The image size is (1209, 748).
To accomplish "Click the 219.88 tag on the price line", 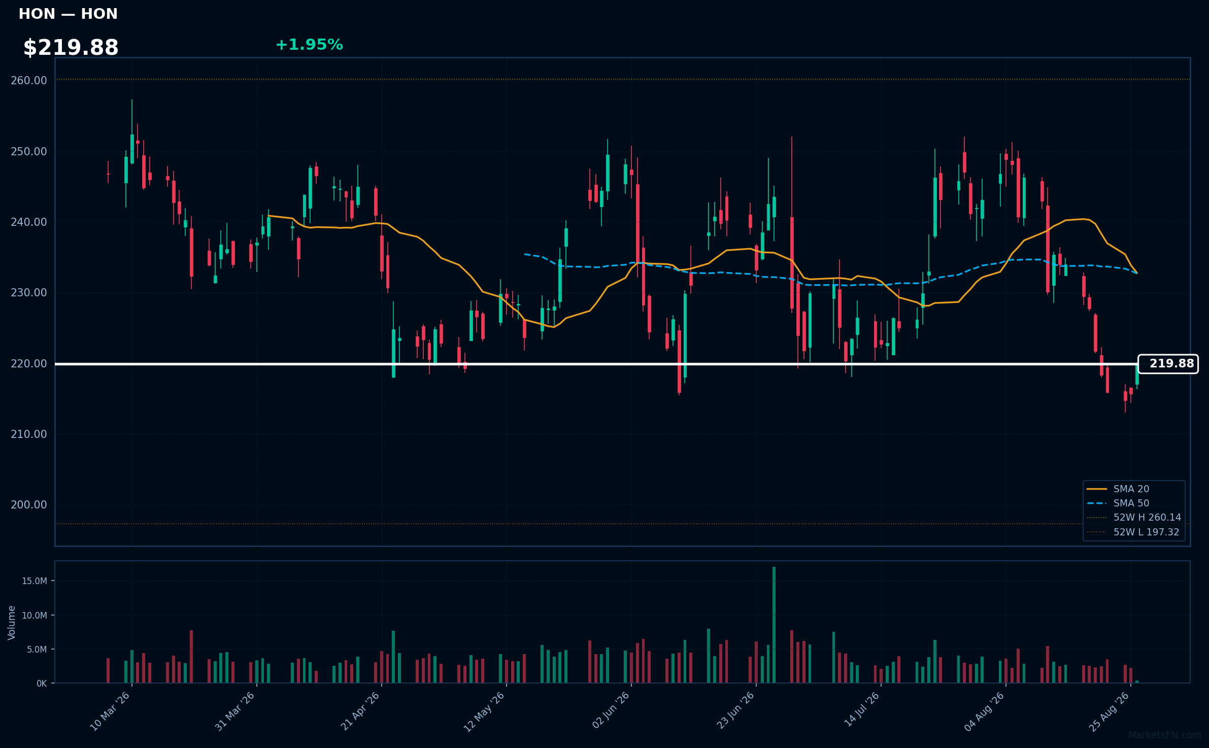I will click(1168, 364).
